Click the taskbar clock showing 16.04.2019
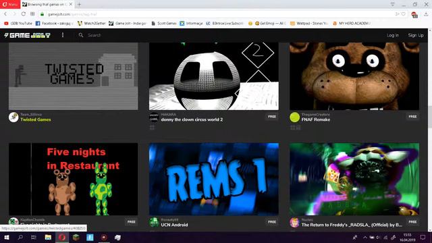The width and height of the screenshot is (432, 243). point(408,237)
